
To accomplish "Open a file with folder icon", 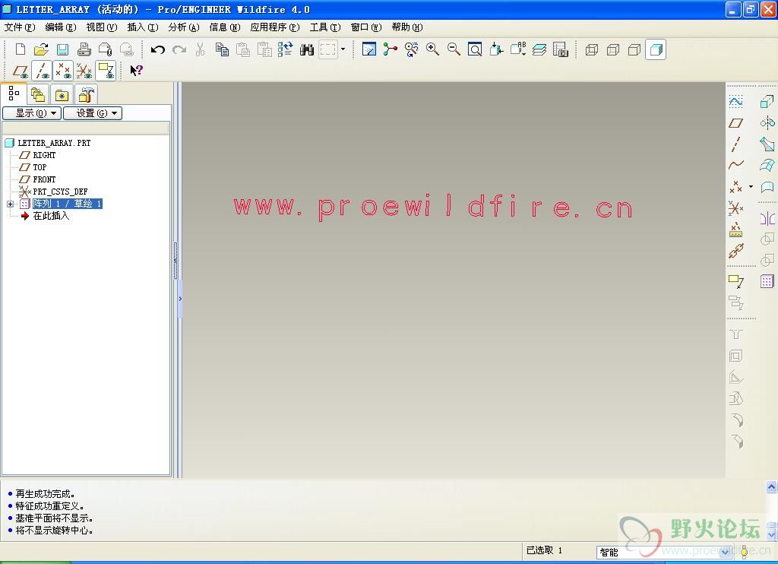I will point(41,49).
